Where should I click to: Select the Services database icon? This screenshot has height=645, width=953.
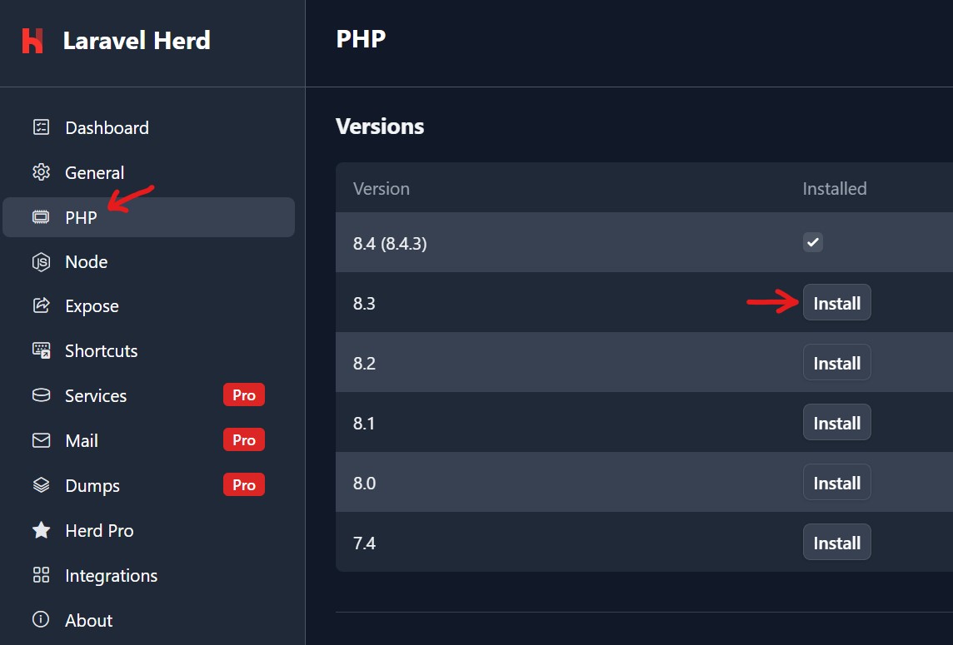point(40,395)
